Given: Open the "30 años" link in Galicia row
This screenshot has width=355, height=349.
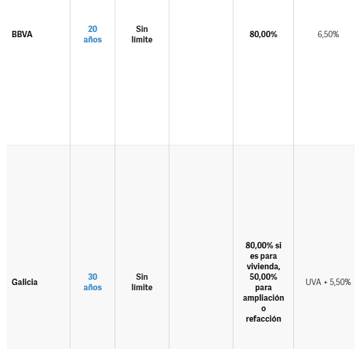Looking at the screenshot, I should (x=93, y=282).
